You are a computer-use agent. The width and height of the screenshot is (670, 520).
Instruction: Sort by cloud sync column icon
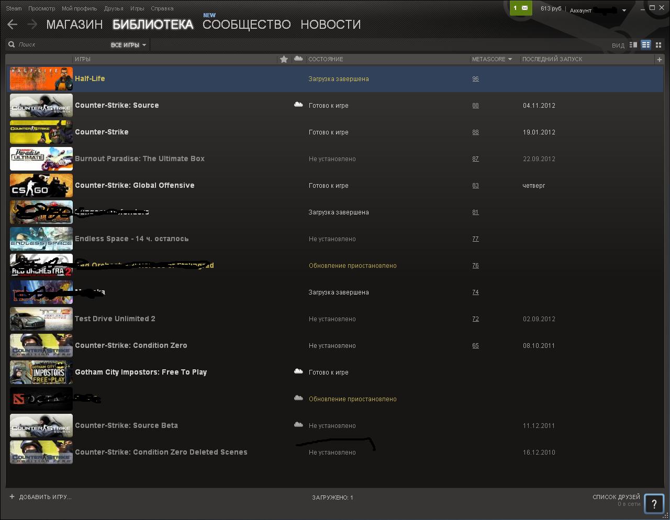click(x=298, y=59)
